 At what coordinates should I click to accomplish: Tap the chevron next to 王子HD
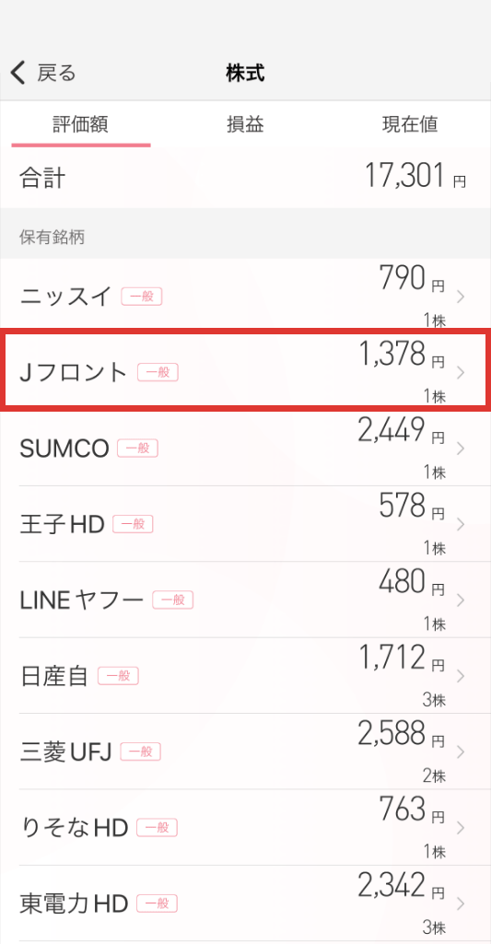click(461, 524)
